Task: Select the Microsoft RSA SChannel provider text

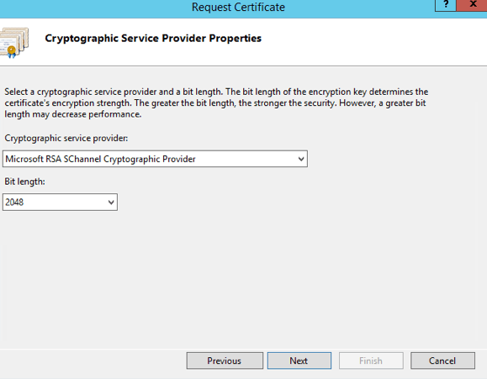Action: pyautogui.click(x=100, y=159)
